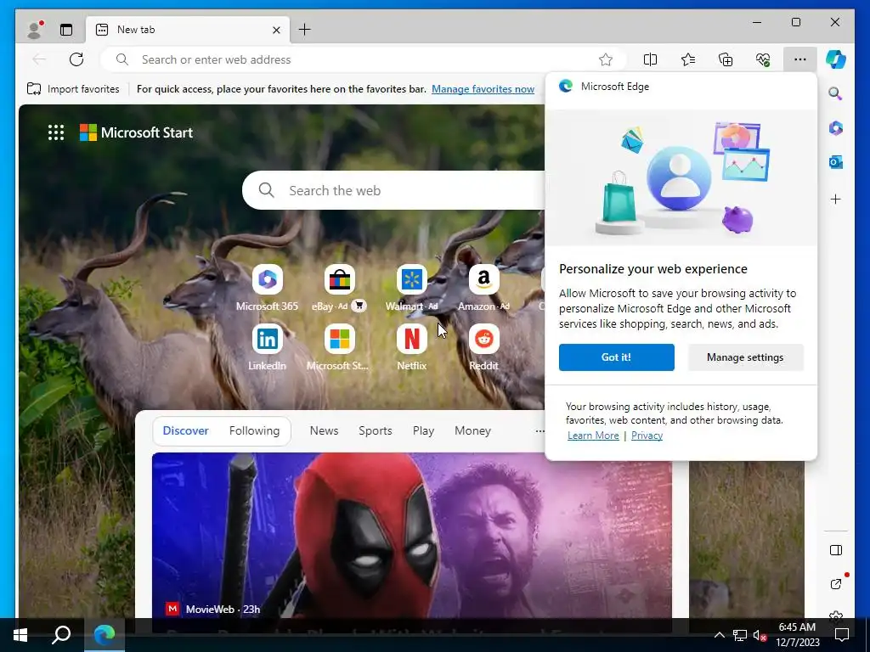The width and height of the screenshot is (870, 652).
Task: Click Import favorites in favorites bar
Action: tap(73, 88)
